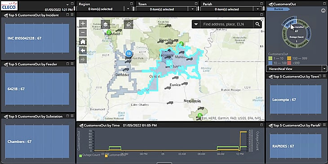Maximize the Top 5 by Substation panel
The height and width of the screenshot is (164, 328).
point(67,116)
